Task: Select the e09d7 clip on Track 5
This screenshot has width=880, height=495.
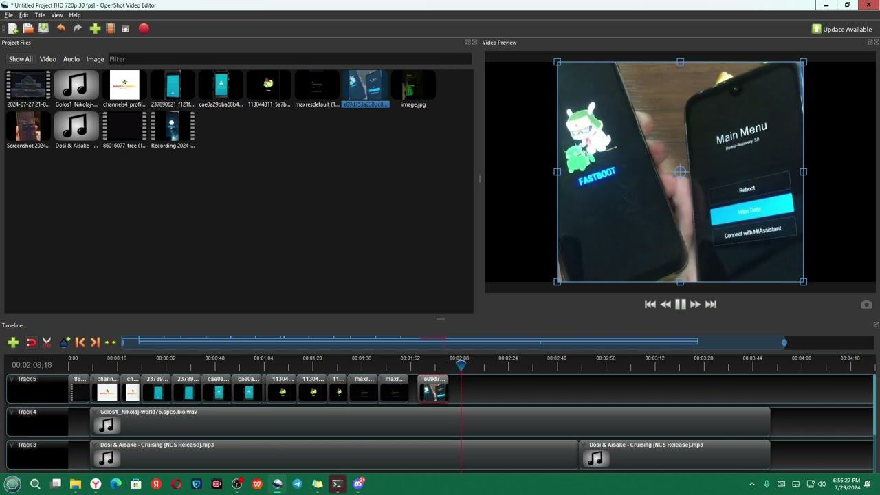Action: pos(434,388)
